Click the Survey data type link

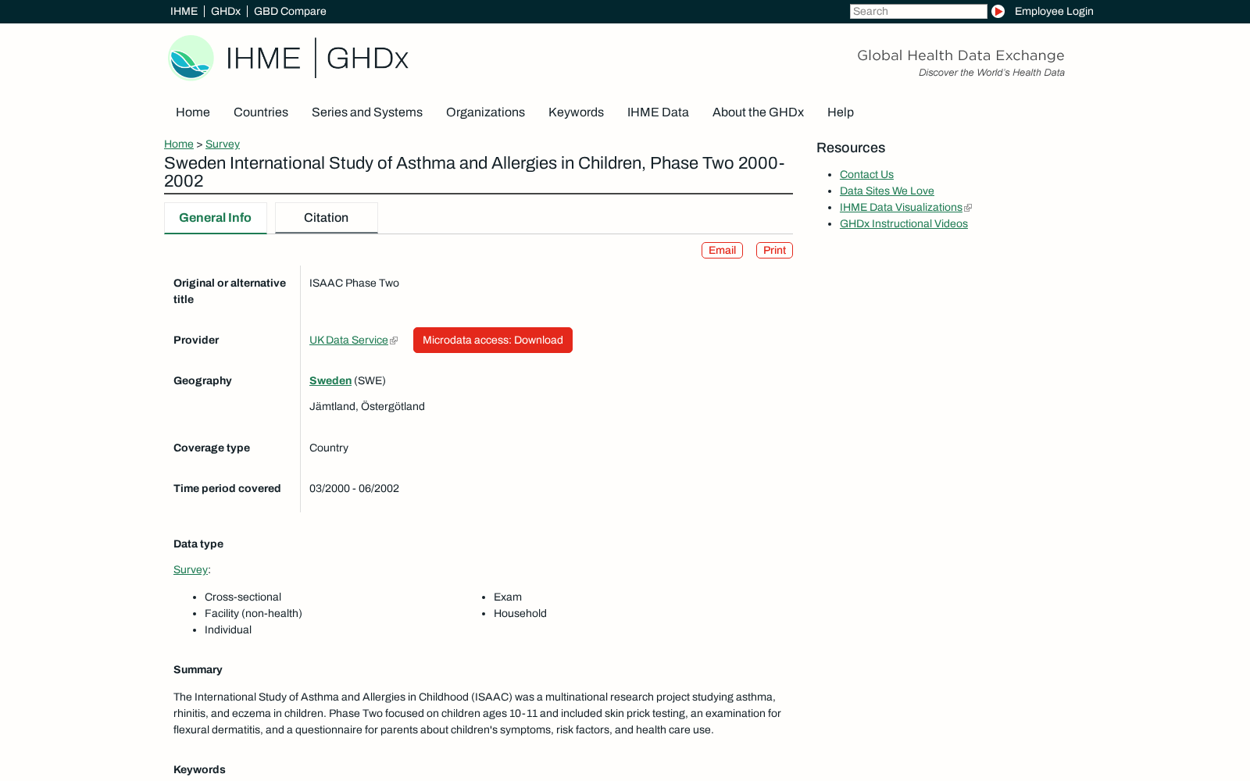pos(191,569)
